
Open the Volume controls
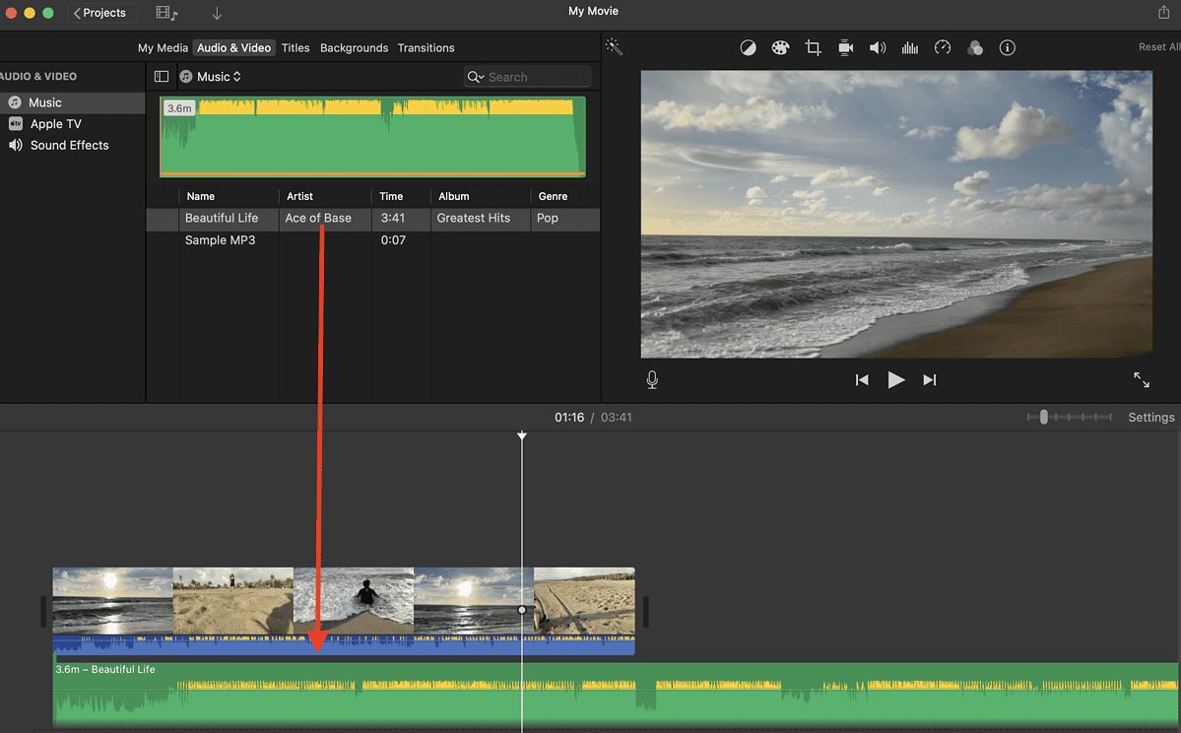pyautogui.click(x=878, y=47)
